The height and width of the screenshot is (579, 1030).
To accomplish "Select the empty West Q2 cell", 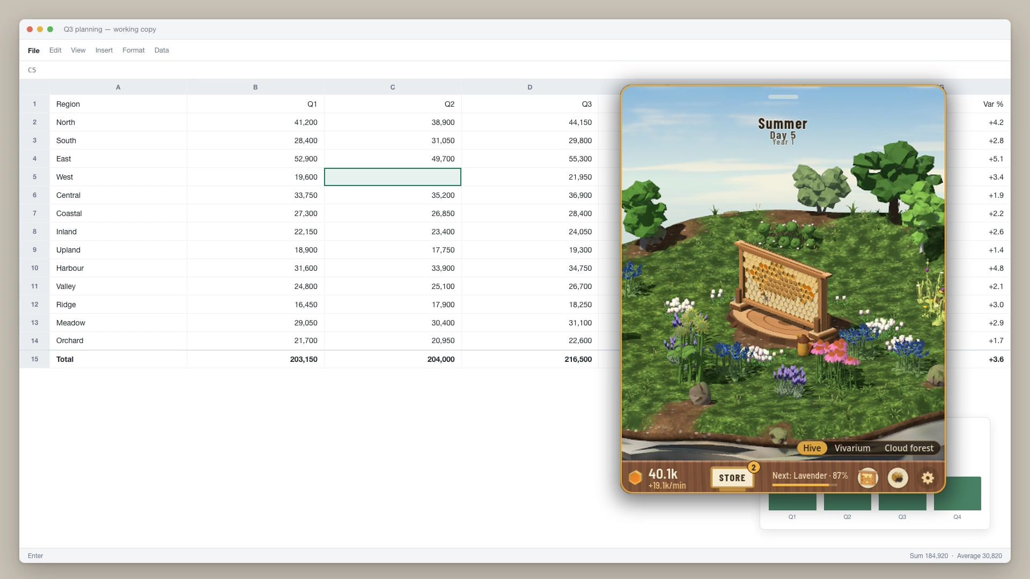I will tap(393, 177).
